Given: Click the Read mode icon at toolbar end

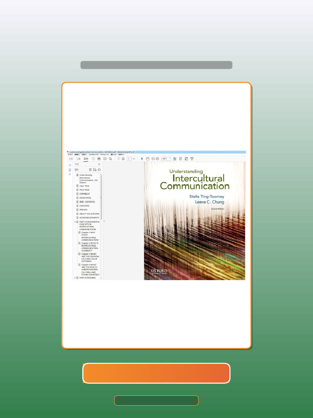Looking at the screenshot, I should 192,159.
